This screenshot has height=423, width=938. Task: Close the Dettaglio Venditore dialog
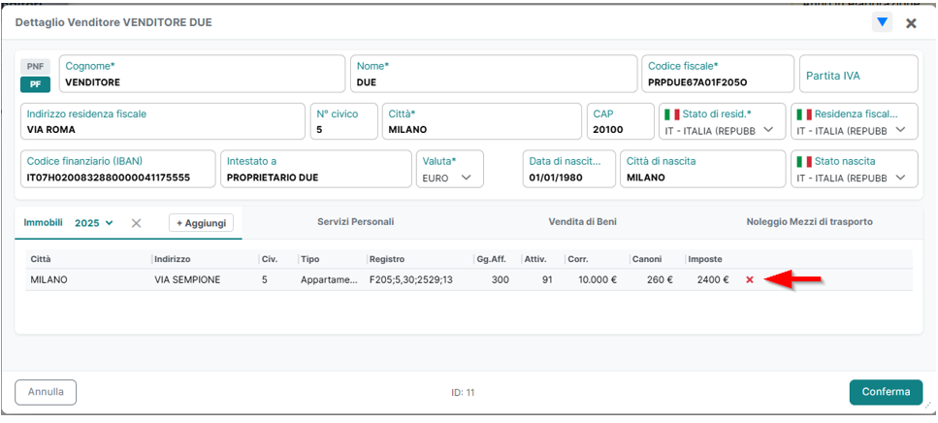(911, 23)
